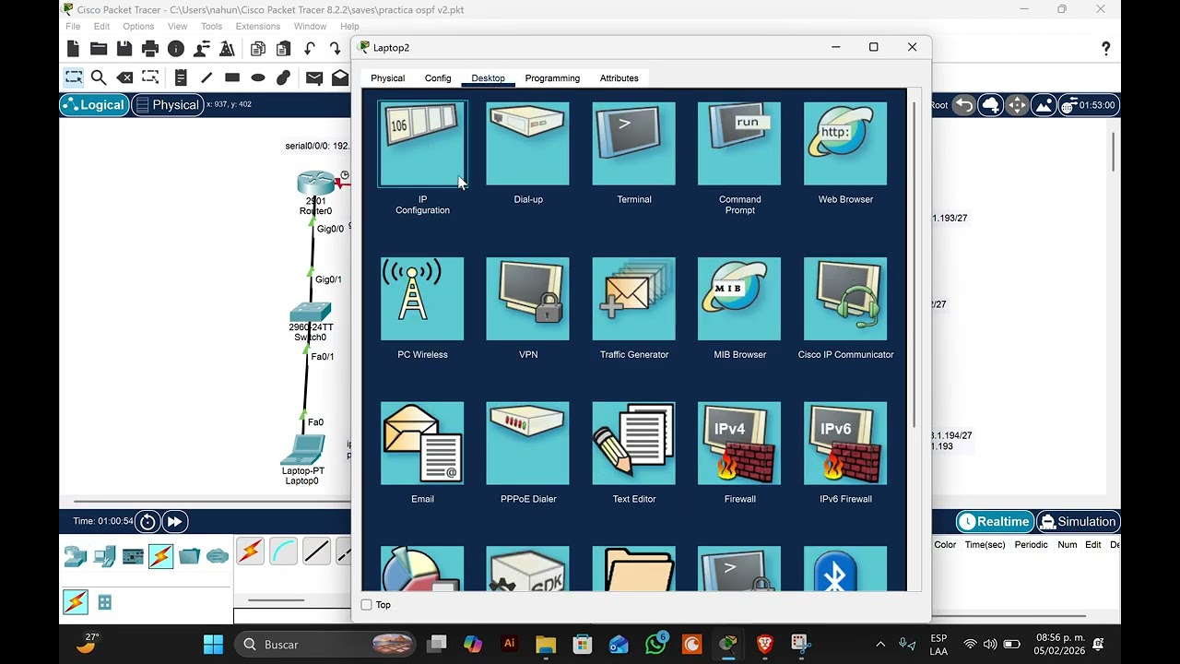Open Cisco IP Communicator
Image resolution: width=1180 pixels, height=664 pixels.
point(845,299)
